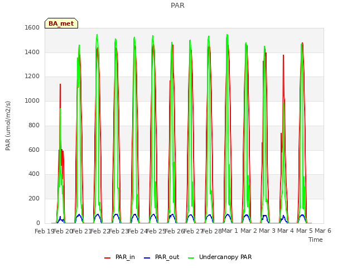The image size is (357, 268).
Task: Click the 0 y-axis tick label
Action: [x=38, y=223]
